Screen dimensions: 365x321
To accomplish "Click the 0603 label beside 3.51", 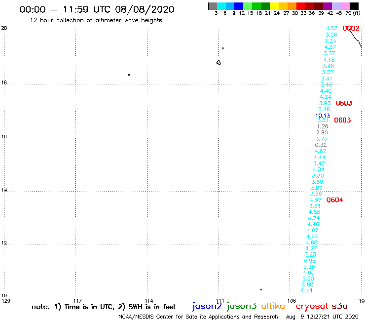I will coord(342,120).
